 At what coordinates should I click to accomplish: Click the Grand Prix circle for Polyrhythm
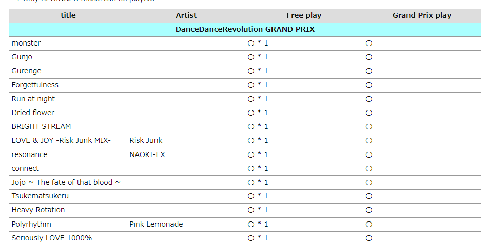tap(368, 225)
